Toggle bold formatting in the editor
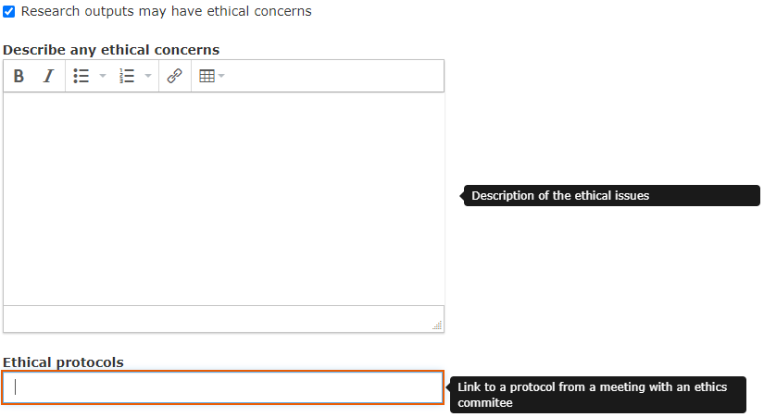764x417 pixels. tap(19, 77)
